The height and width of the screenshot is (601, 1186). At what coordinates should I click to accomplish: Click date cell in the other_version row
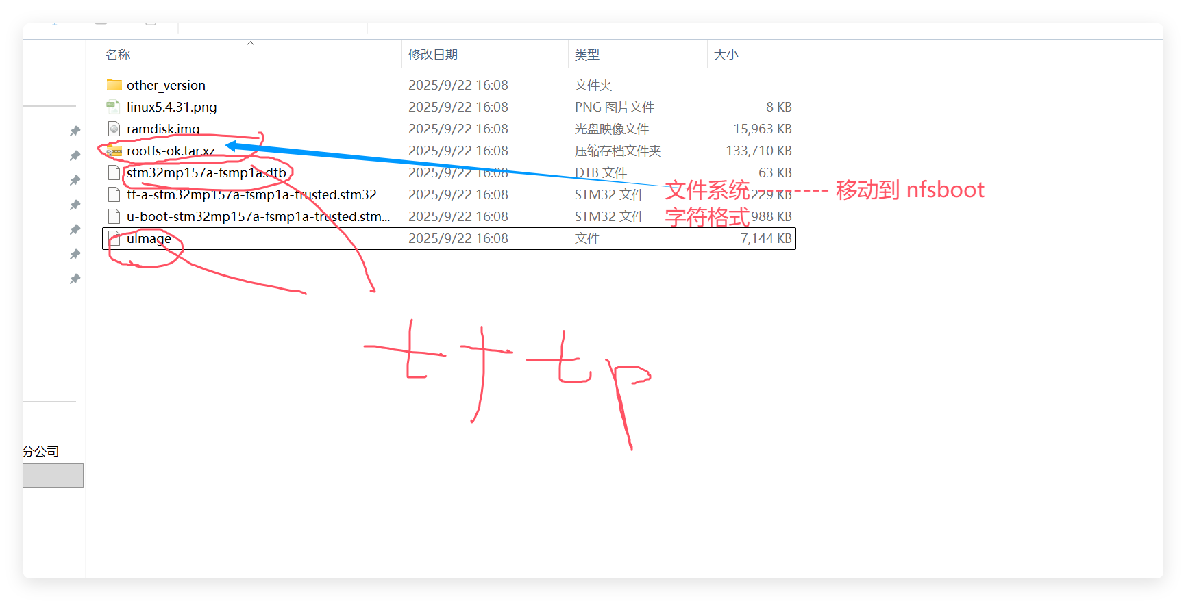click(x=458, y=85)
